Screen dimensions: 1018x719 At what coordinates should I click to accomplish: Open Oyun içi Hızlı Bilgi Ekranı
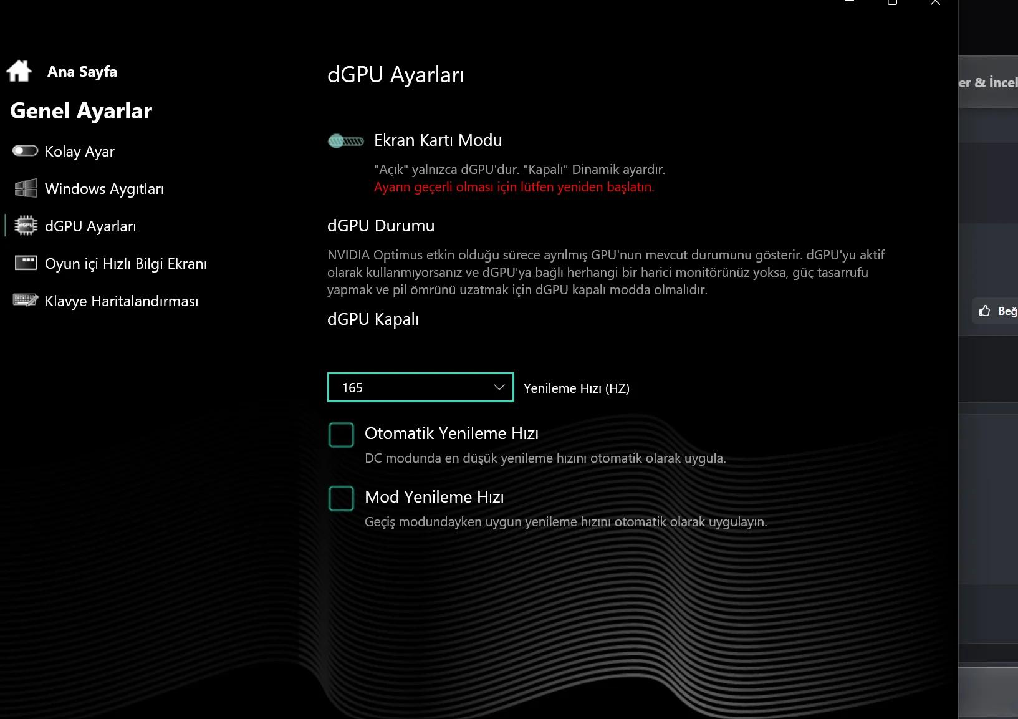pos(126,264)
